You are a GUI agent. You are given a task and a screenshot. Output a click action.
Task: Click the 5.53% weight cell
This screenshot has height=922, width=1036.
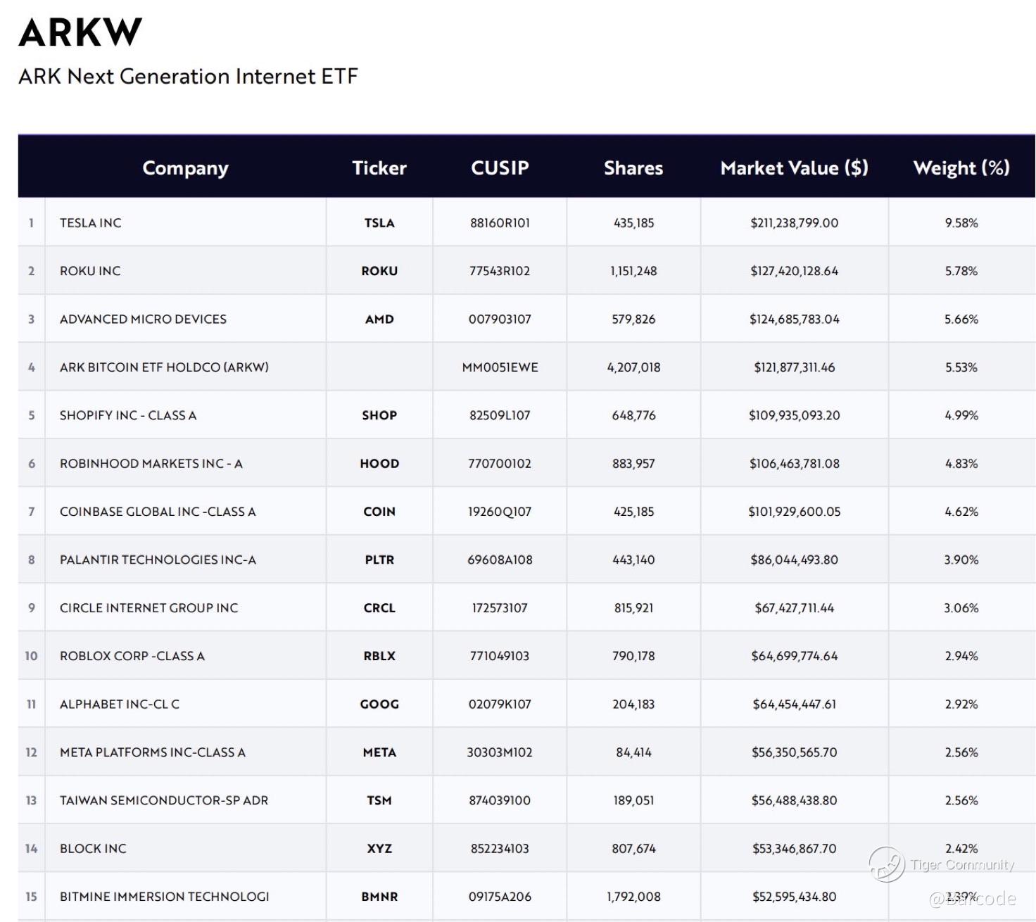[x=961, y=367]
